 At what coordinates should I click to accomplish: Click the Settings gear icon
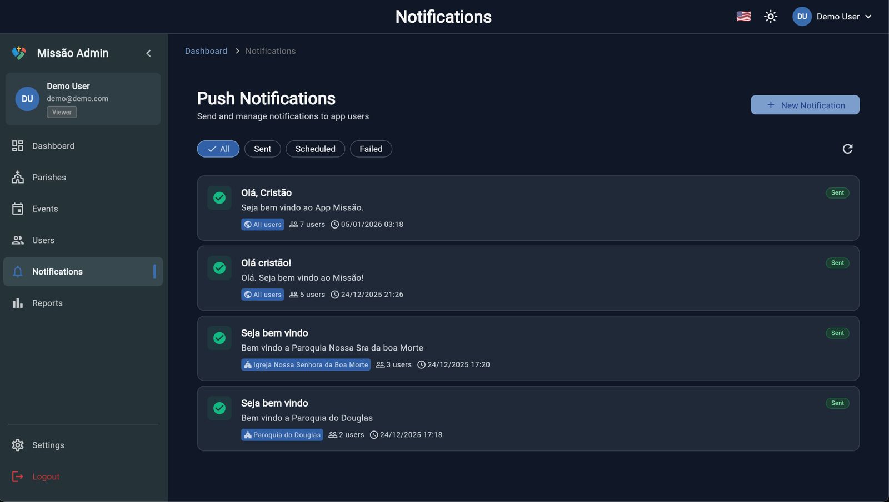[17, 445]
